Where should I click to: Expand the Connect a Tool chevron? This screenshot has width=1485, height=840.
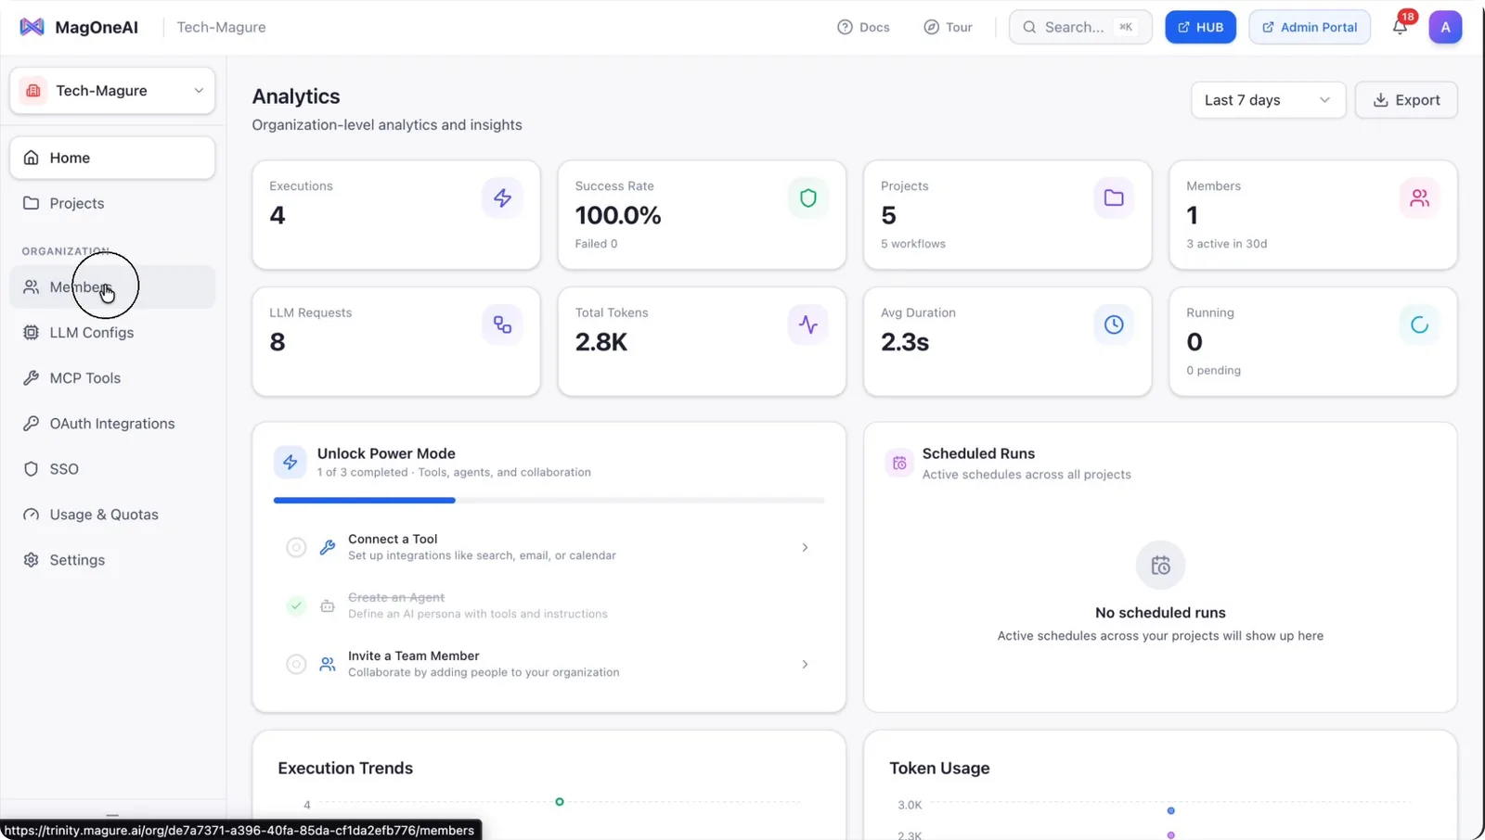[805, 547]
